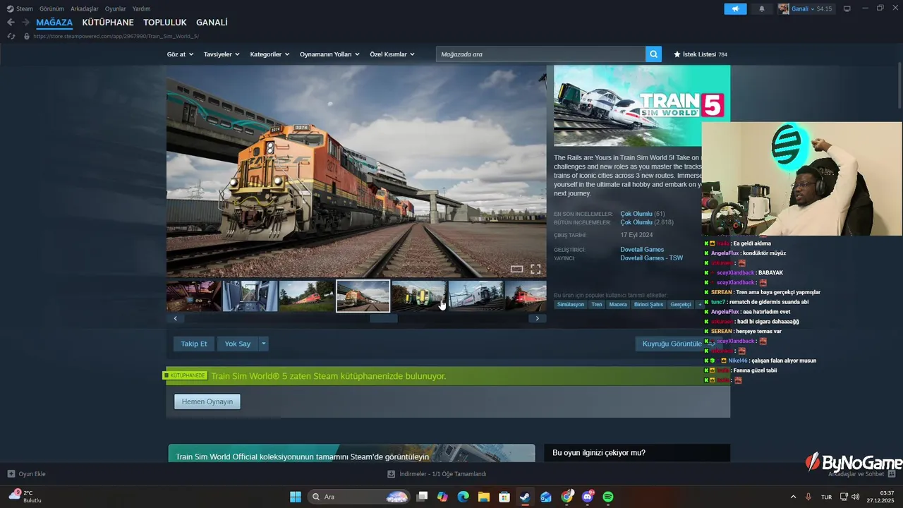The image size is (903, 508).
Task: Go forward with the Steam forward arrow
Action: pyautogui.click(x=26, y=23)
